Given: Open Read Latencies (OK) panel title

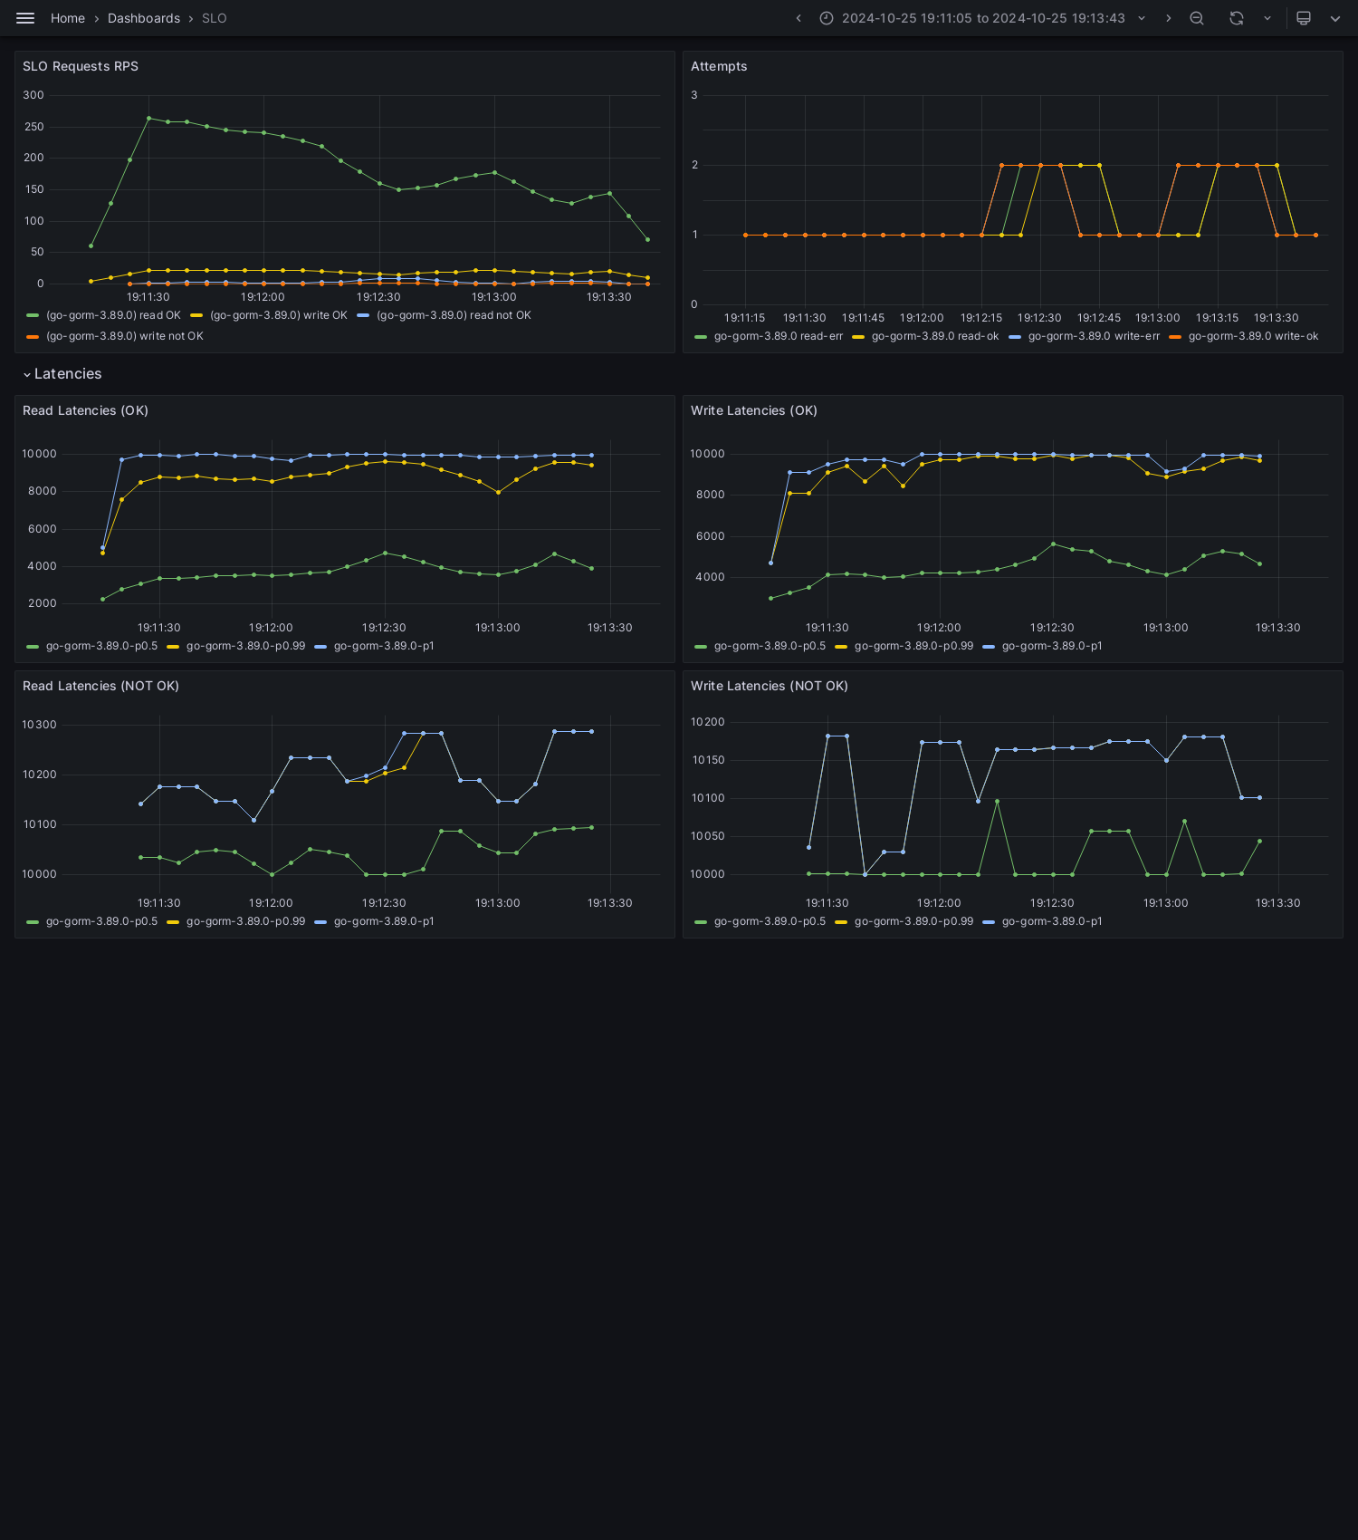Looking at the screenshot, I should click(85, 410).
